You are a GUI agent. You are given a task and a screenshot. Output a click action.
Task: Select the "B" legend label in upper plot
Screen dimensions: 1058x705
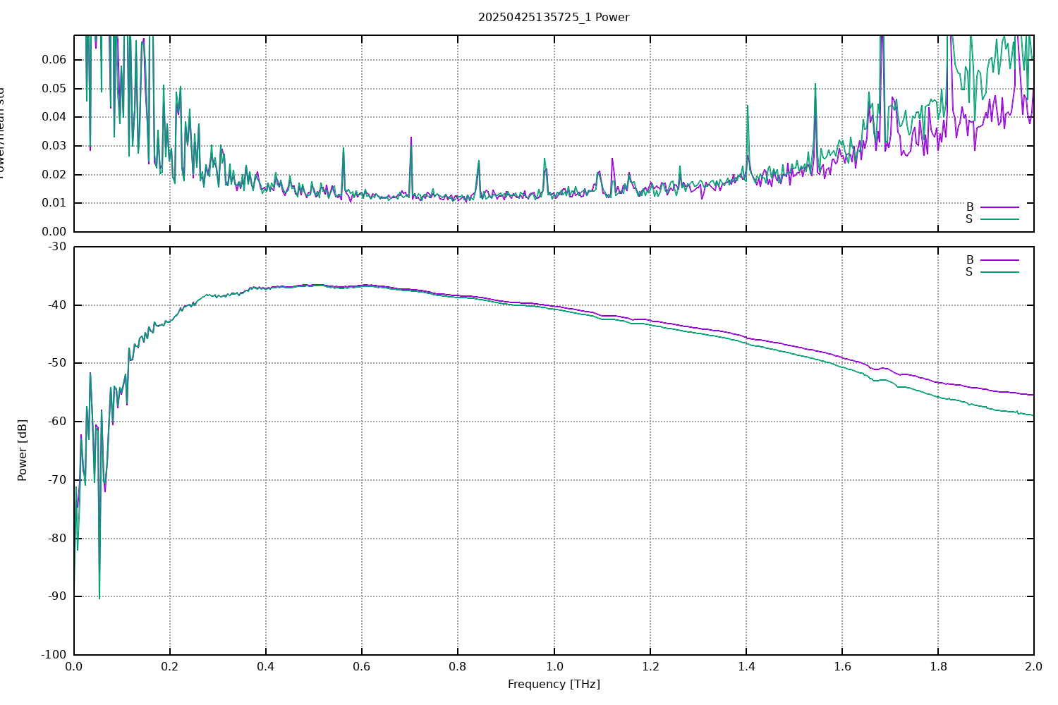click(970, 207)
